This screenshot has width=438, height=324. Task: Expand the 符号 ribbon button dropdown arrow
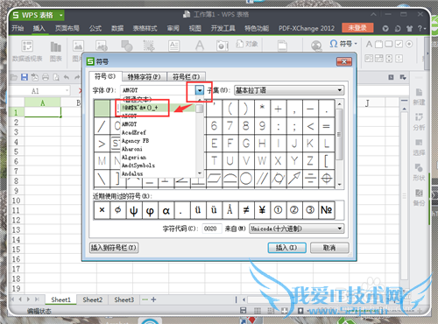point(356,44)
